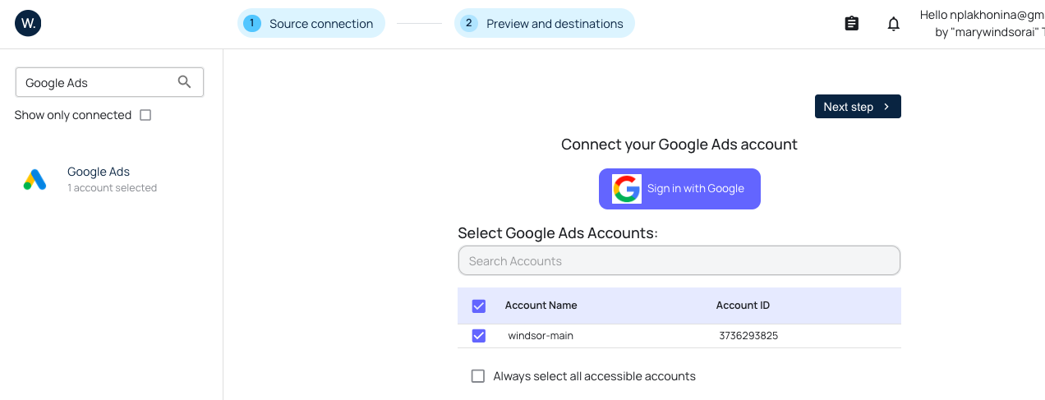Click the Account ID column header
The image size is (1045, 400).
click(x=743, y=306)
